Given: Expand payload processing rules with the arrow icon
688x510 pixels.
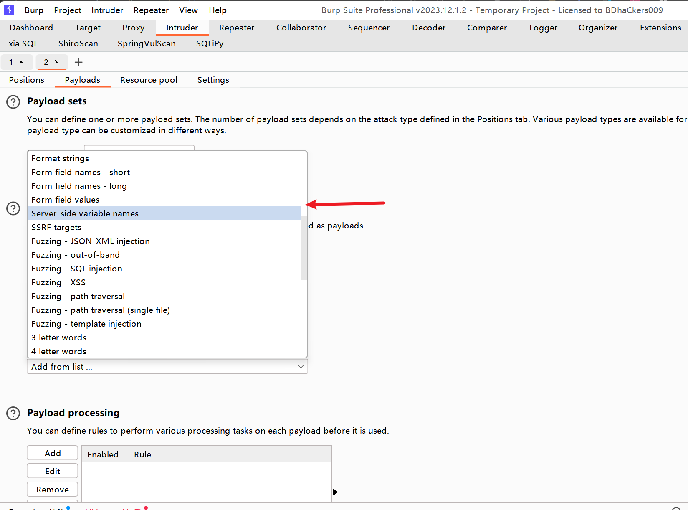Looking at the screenshot, I should [335, 492].
